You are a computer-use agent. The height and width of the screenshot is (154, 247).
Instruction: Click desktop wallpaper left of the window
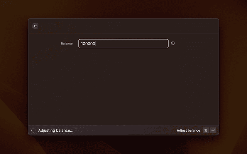(x=14, y=77)
